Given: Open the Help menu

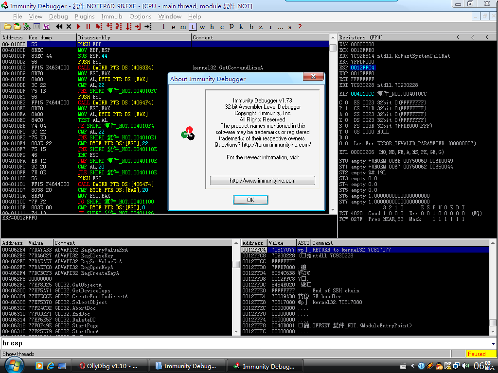Looking at the screenshot, I should click(195, 17).
